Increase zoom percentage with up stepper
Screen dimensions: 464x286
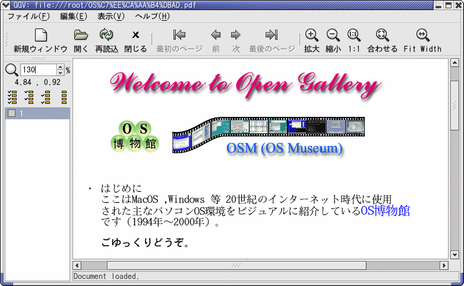[61, 67]
